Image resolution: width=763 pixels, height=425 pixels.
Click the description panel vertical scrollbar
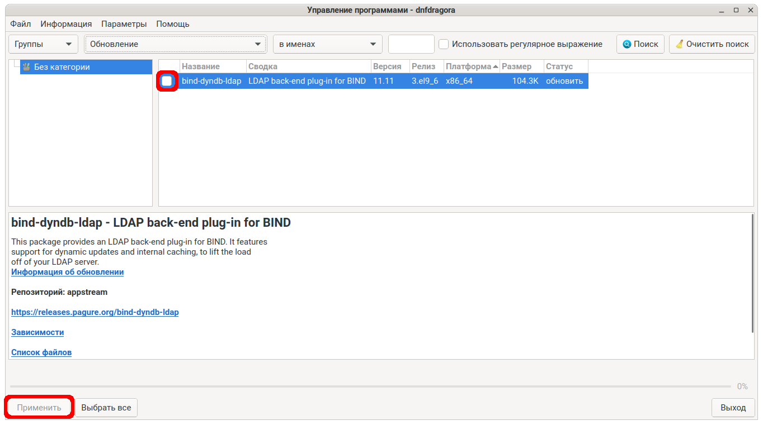(x=753, y=274)
